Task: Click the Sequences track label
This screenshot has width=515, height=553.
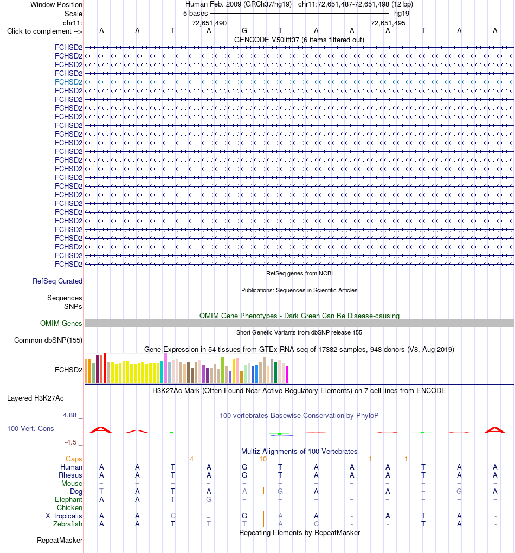Action: [x=65, y=298]
